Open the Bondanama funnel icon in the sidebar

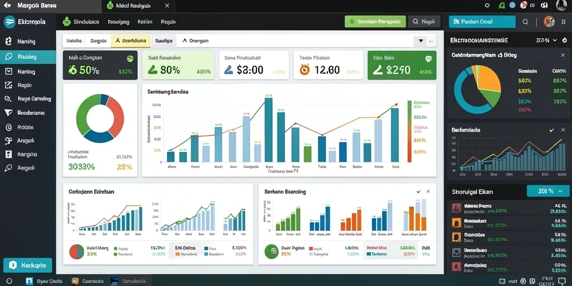pyautogui.click(x=9, y=113)
